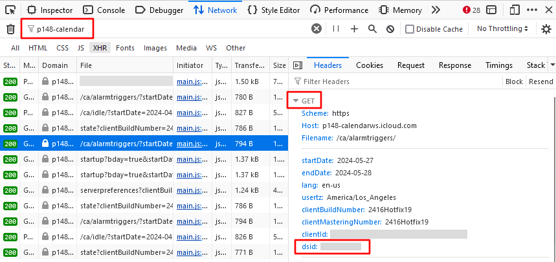Screen dimensions: 556x262
Task: Open the Inspector panel
Action: tap(50, 10)
